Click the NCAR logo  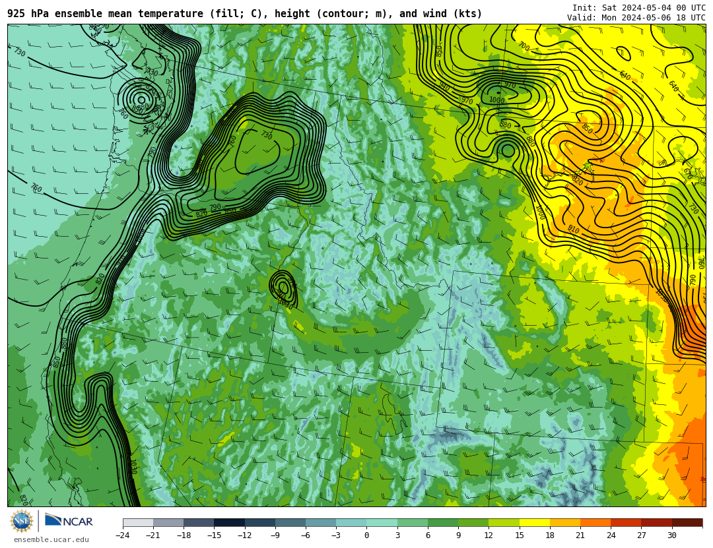69,521
